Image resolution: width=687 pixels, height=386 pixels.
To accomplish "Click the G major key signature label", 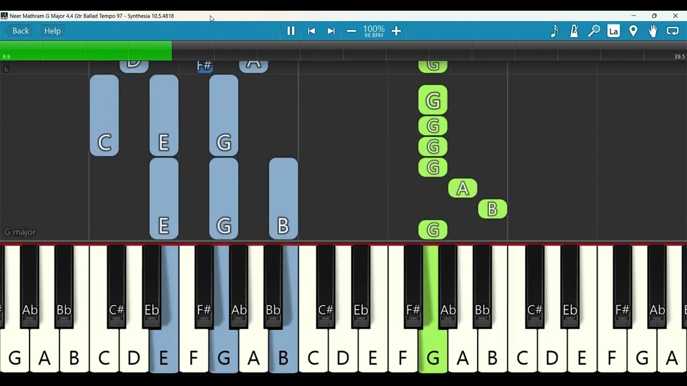I will pyautogui.click(x=20, y=232).
